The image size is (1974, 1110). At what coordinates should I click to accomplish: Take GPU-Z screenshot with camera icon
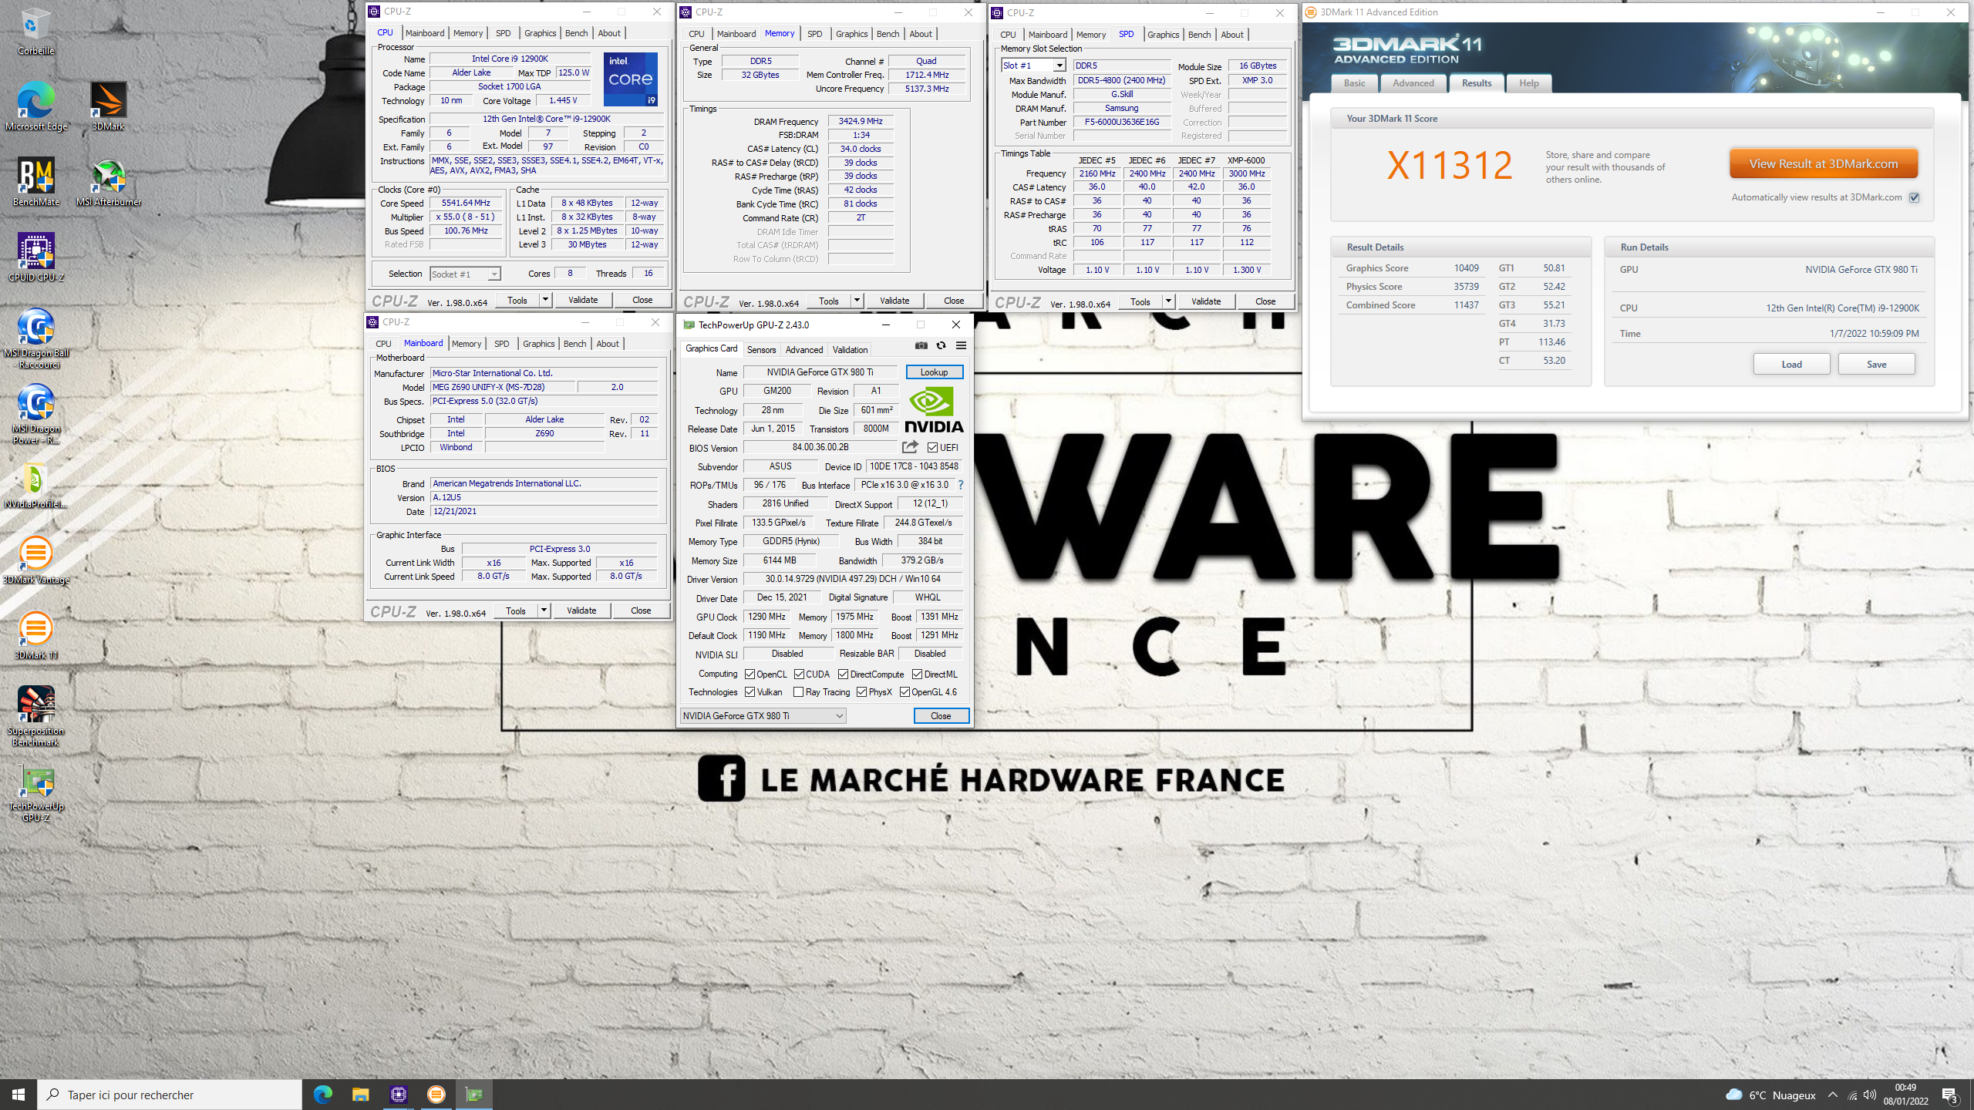[921, 345]
